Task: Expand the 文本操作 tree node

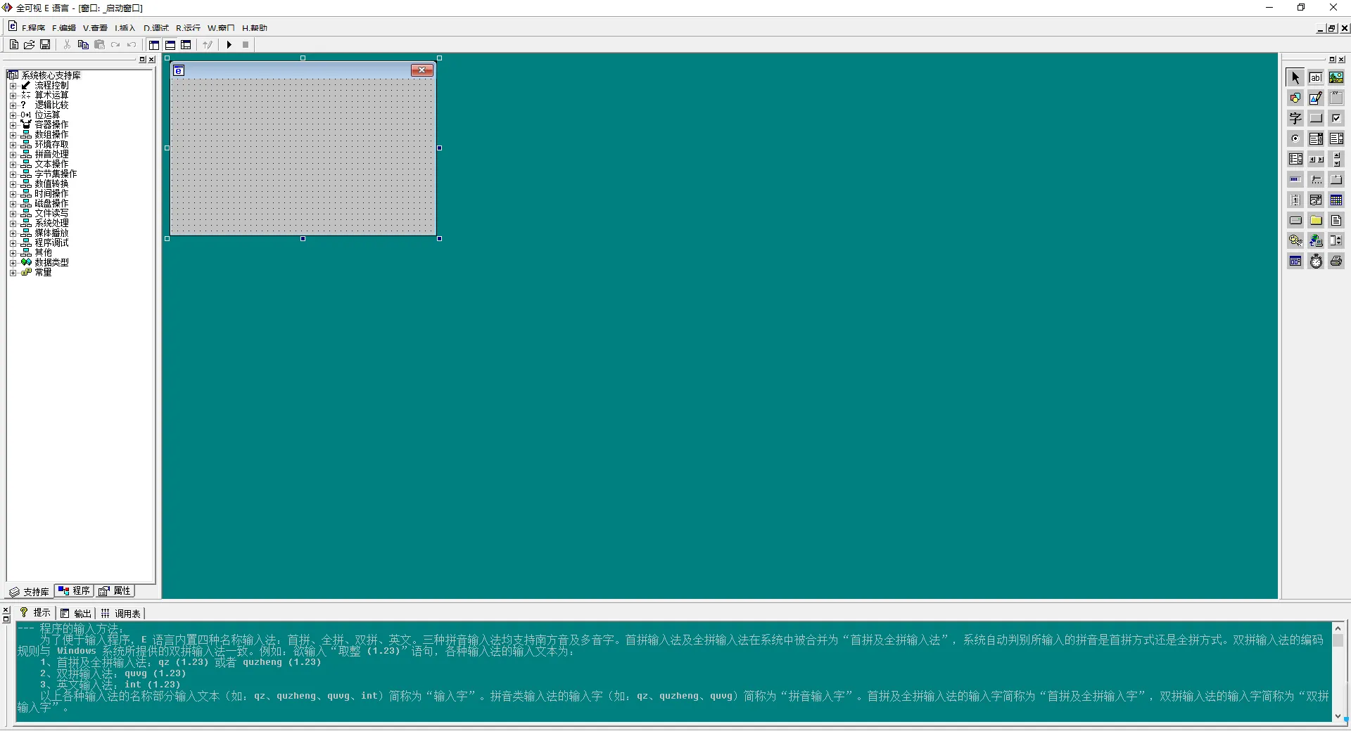Action: (x=13, y=164)
